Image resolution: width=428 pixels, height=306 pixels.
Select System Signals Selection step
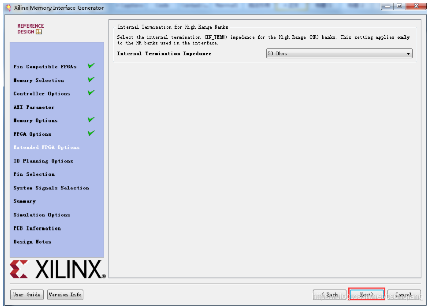coord(52,188)
